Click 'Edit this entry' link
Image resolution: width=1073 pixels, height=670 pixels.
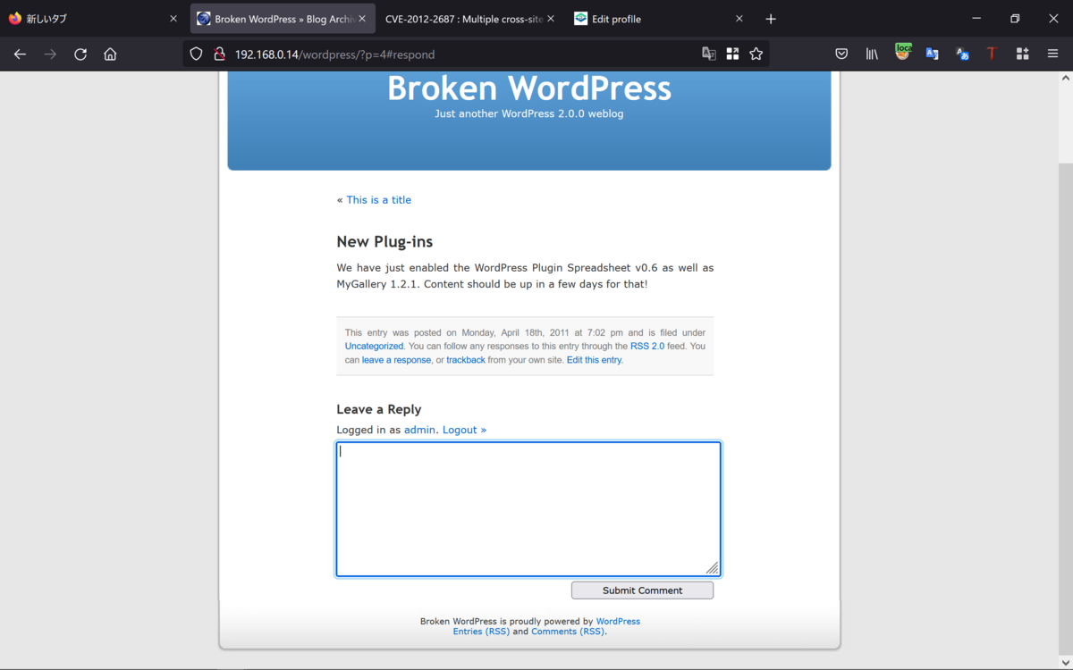tap(595, 360)
